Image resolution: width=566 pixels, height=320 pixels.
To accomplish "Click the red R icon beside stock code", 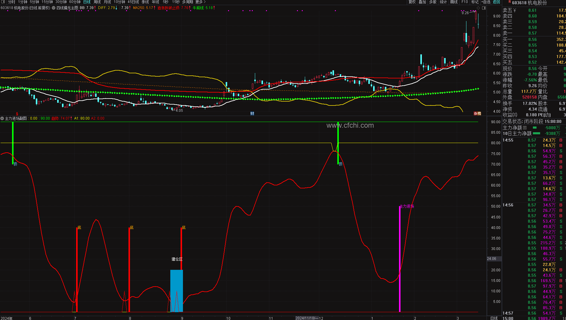I will point(510,2).
